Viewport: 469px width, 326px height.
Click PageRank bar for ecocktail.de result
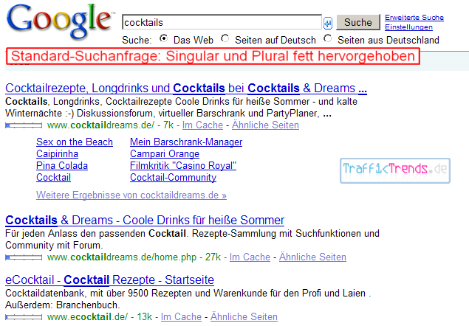tap(24, 317)
